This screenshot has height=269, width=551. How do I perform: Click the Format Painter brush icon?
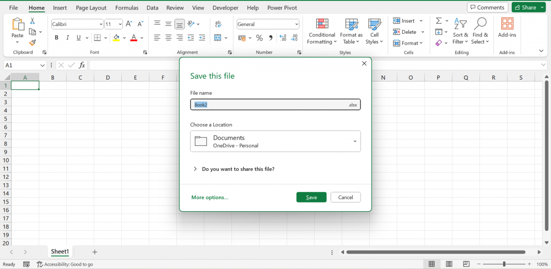(x=32, y=42)
